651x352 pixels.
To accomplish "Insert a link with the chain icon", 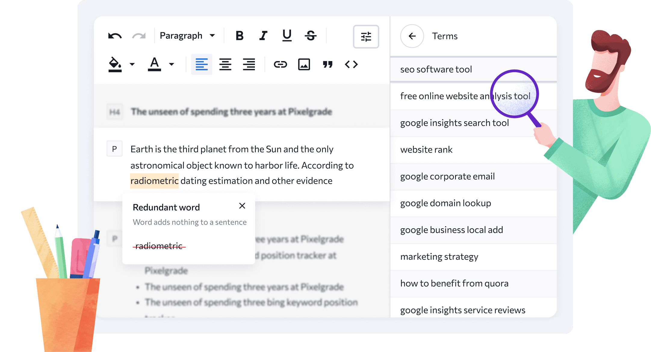I will tap(280, 64).
